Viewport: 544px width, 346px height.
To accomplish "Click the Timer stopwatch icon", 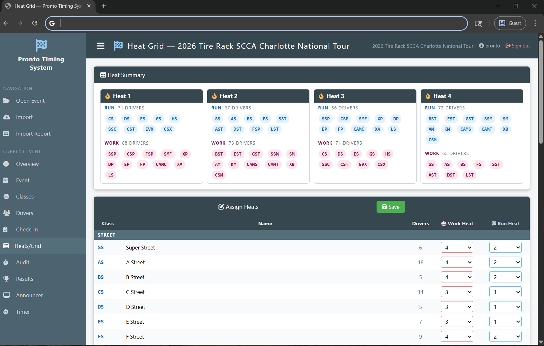I will [x=6, y=312].
